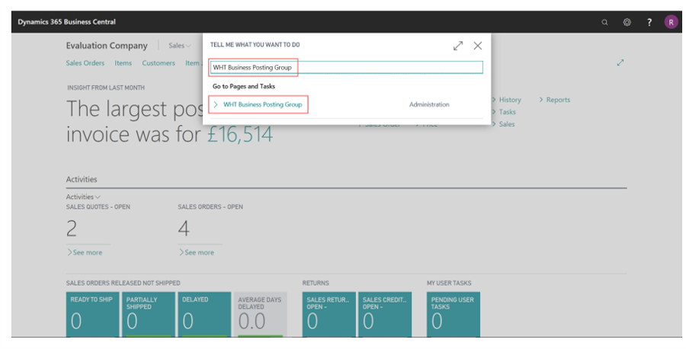Expand the Tell Me dialog to full size
Viewport: 686px width, 349px height.
point(458,46)
